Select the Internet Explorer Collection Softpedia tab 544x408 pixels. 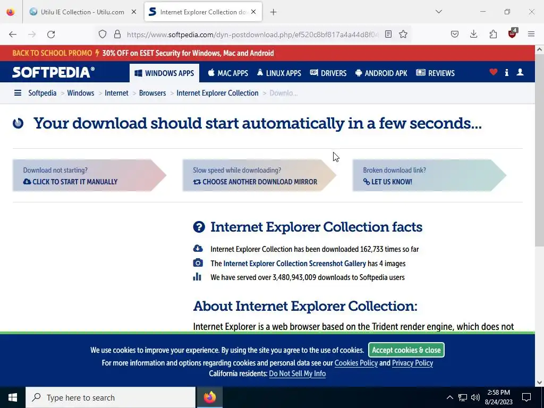[203, 12]
